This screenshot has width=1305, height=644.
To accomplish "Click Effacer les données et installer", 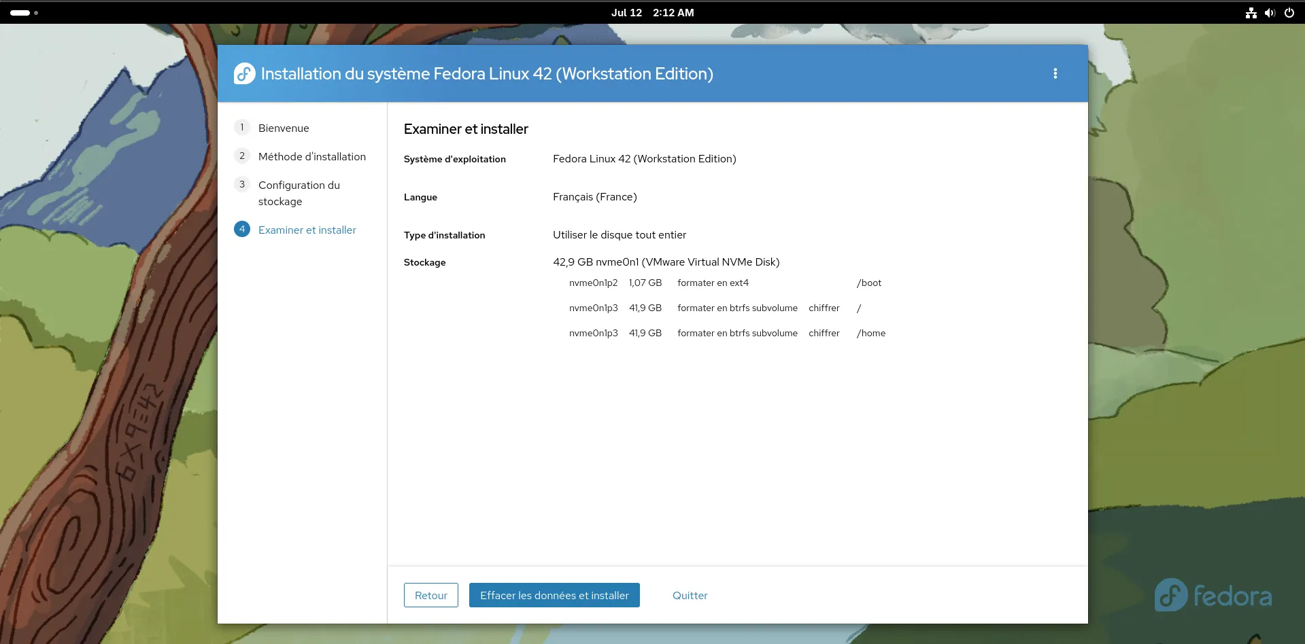I will (554, 595).
